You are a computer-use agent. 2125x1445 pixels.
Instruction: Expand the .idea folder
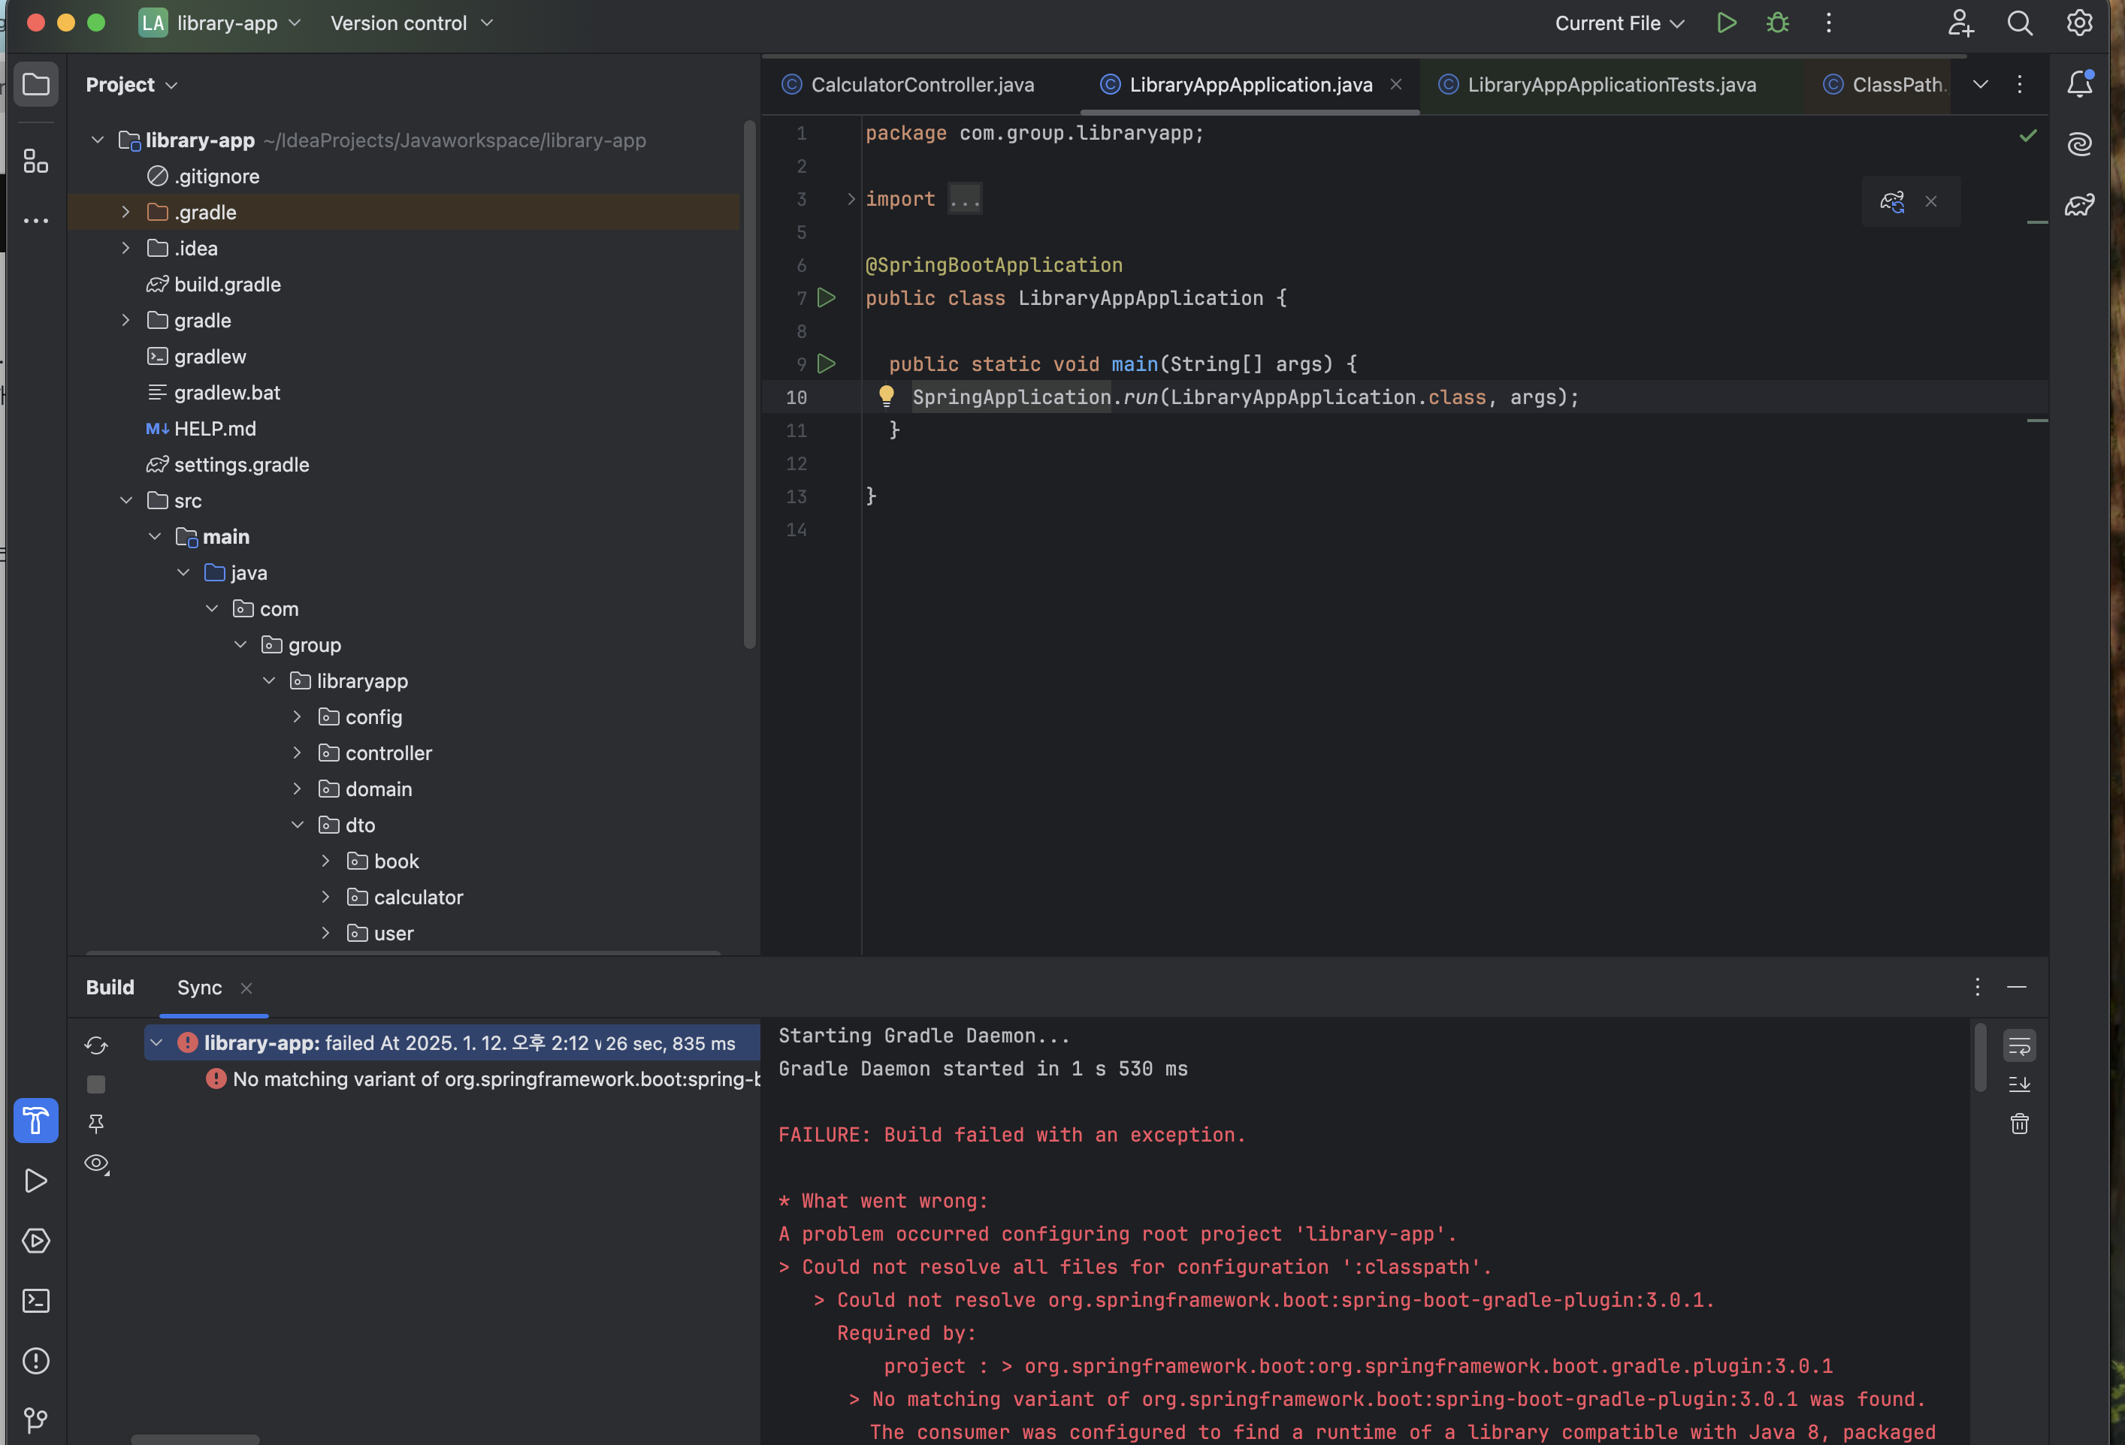click(x=125, y=248)
